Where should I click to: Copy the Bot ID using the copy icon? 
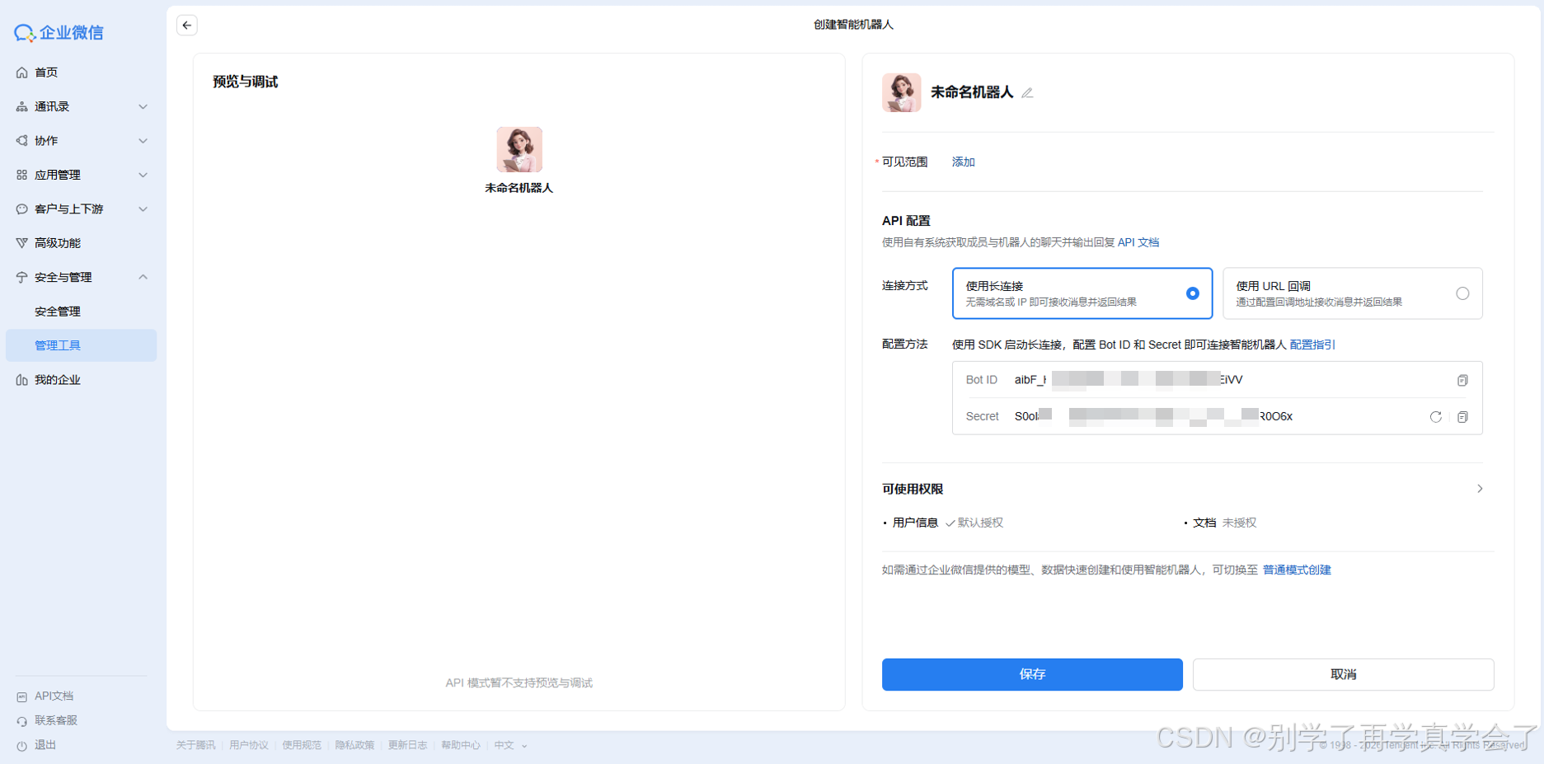click(x=1463, y=380)
